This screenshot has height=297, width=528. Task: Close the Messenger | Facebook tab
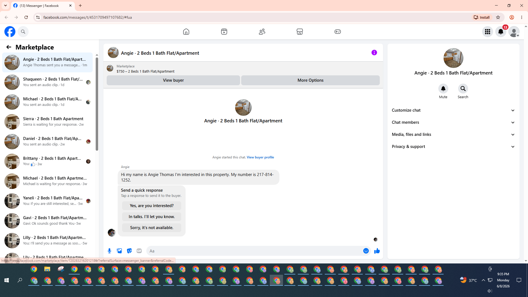70,5
